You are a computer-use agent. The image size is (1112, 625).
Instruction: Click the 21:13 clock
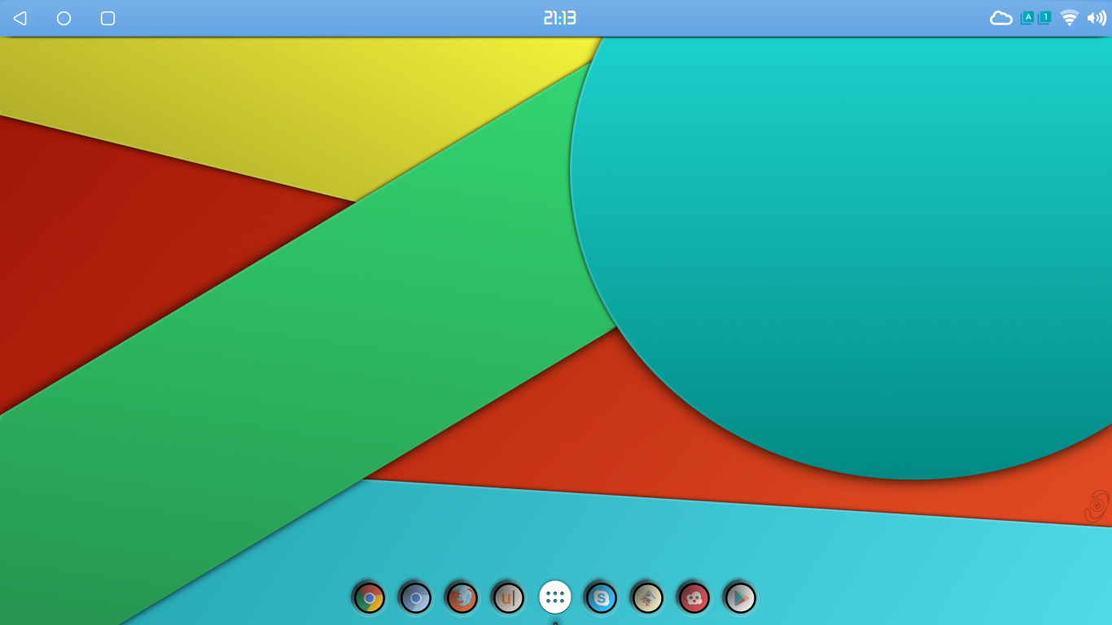[x=560, y=18]
